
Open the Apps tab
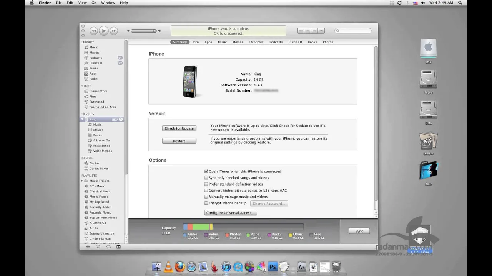208,42
